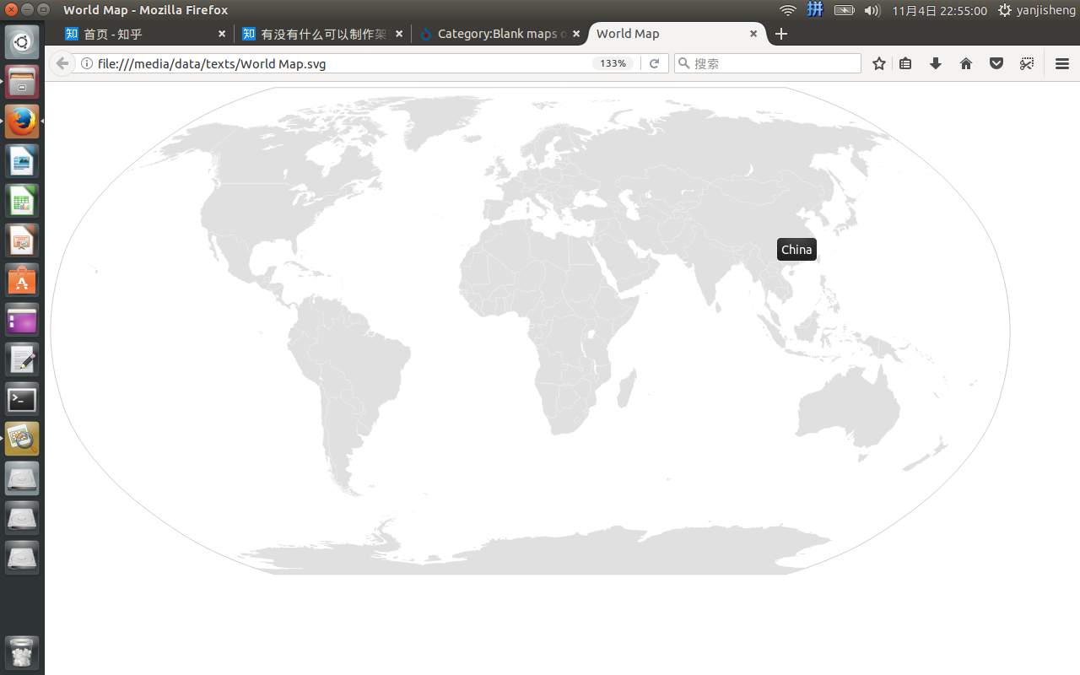1080x675 pixels.
Task: Launch the Terminal from the dock
Action: pyautogui.click(x=22, y=399)
